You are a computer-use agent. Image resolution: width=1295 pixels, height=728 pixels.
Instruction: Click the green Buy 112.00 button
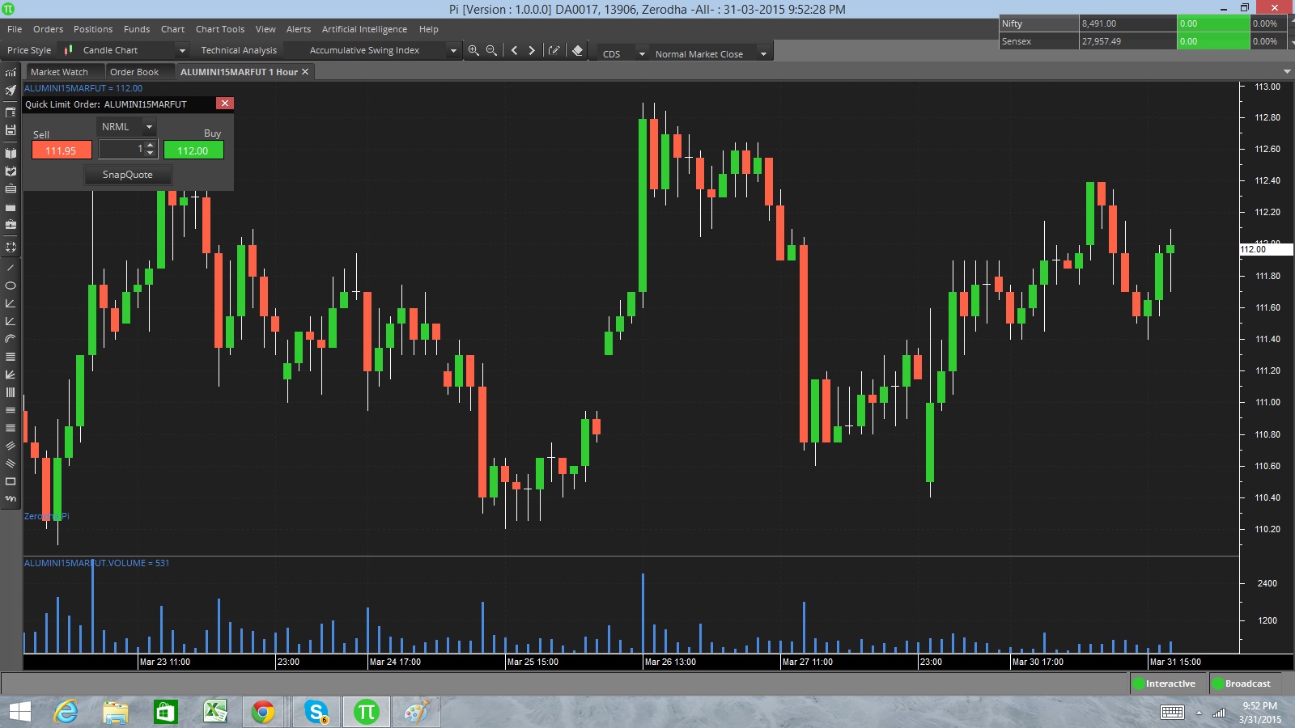point(193,150)
